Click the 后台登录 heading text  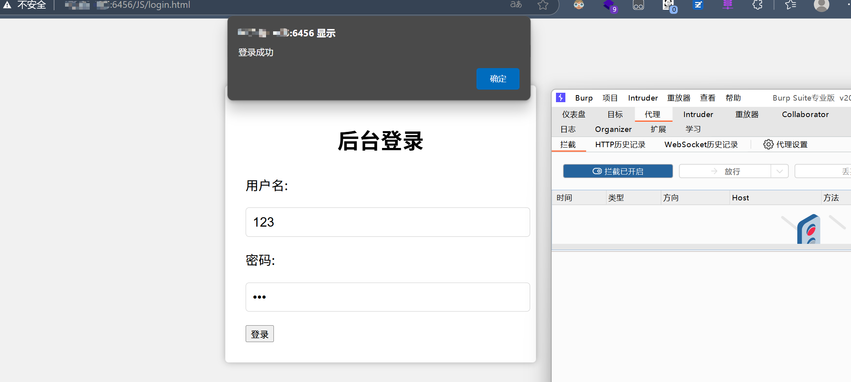(380, 141)
